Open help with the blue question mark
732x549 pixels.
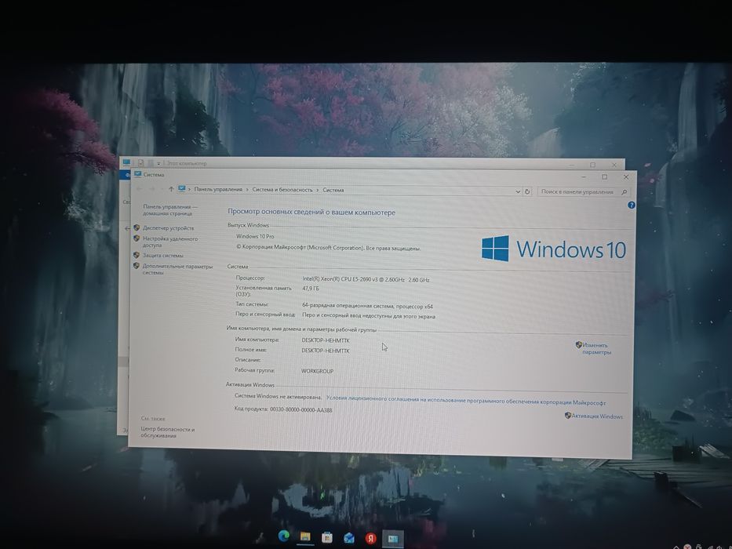pos(631,205)
